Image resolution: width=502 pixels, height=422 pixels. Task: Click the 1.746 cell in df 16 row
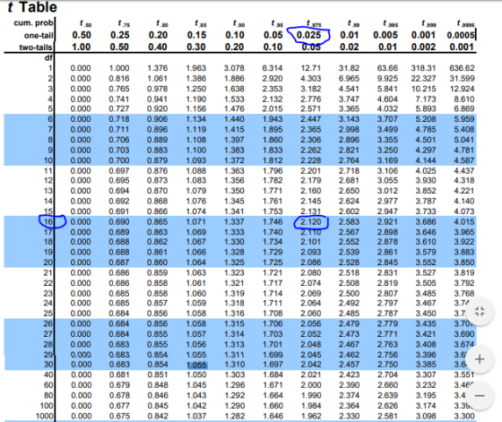(x=273, y=221)
